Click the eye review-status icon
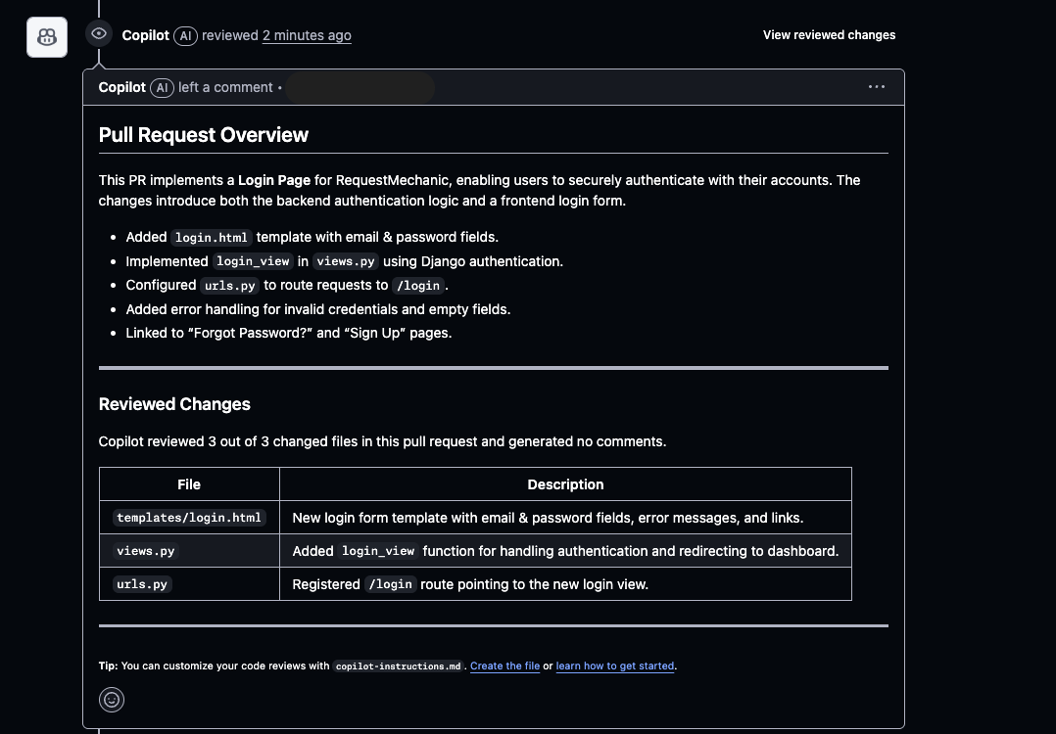 [99, 34]
